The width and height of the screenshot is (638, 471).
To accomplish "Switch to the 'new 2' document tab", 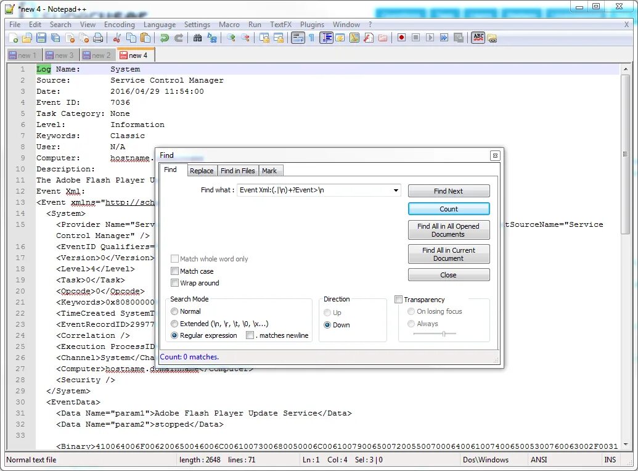I will point(97,55).
